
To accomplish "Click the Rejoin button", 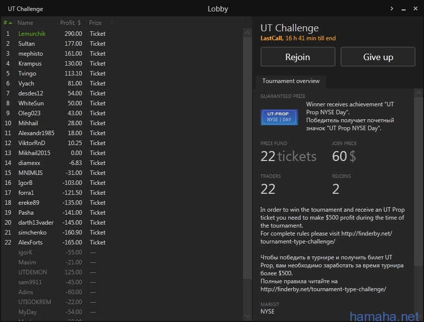I will coord(298,57).
